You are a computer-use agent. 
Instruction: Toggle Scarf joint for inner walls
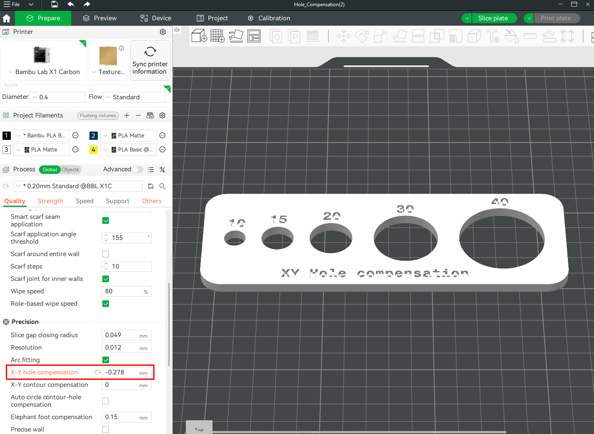click(x=106, y=279)
